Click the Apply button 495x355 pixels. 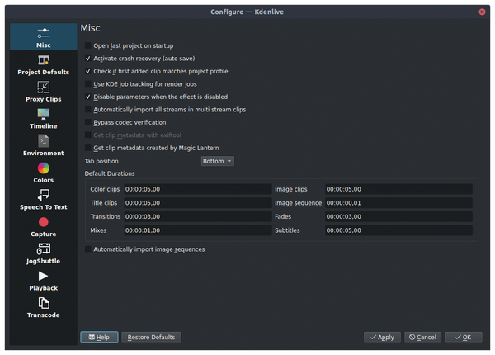tap(382, 337)
